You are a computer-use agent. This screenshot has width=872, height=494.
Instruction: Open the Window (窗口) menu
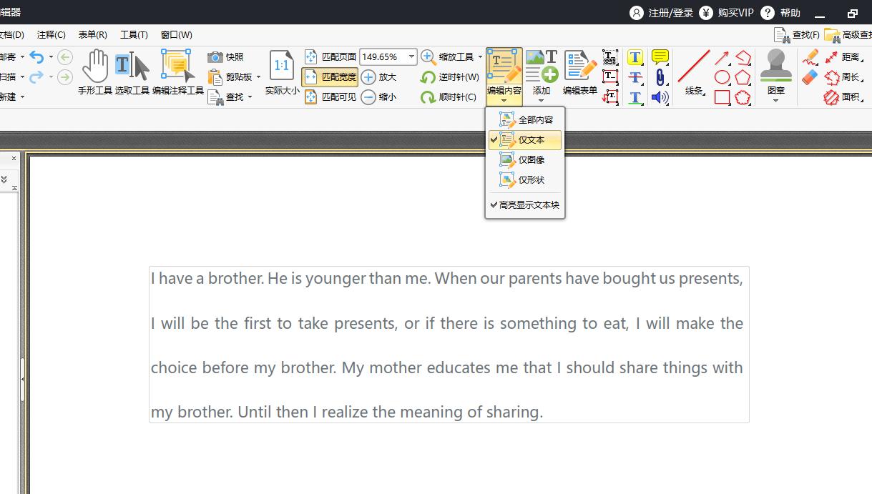click(176, 34)
